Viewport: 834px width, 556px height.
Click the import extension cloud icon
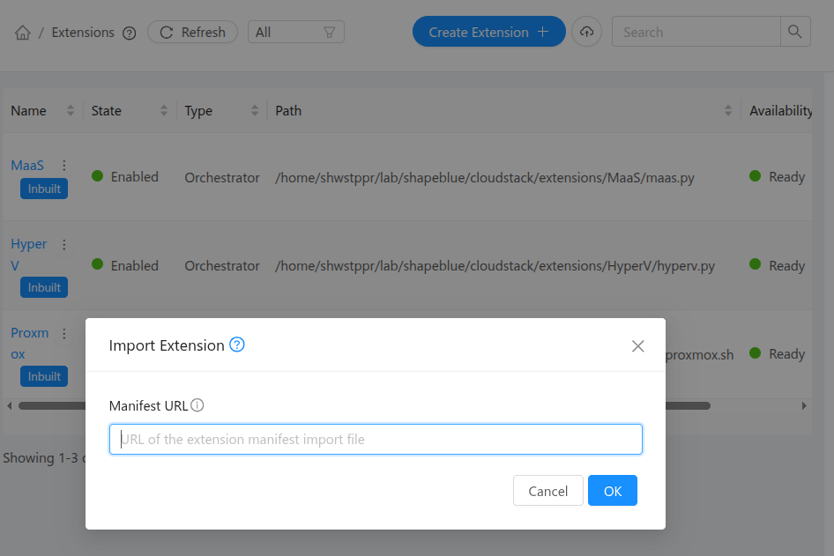[x=586, y=31]
